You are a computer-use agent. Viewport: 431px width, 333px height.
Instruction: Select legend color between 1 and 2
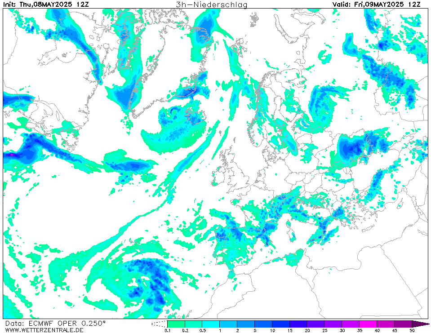click(228, 324)
